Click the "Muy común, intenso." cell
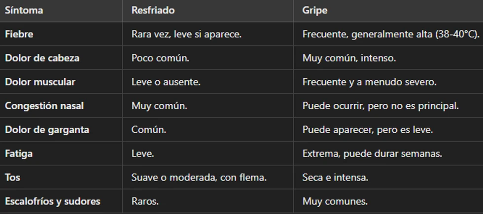This screenshot has width=483, height=214. [349, 58]
